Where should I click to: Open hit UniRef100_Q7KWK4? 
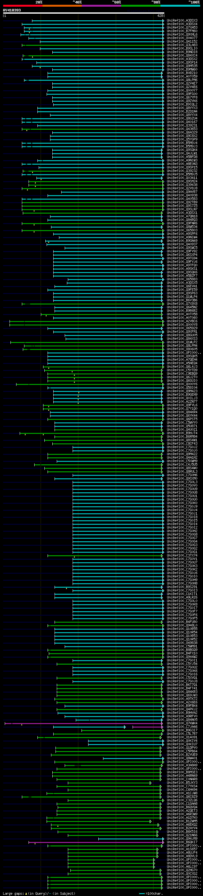click(x=182, y=723)
